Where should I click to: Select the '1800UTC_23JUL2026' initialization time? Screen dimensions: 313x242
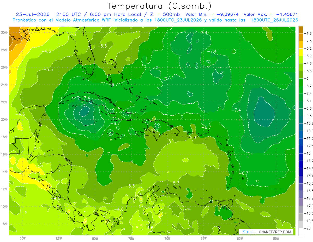point(178,20)
